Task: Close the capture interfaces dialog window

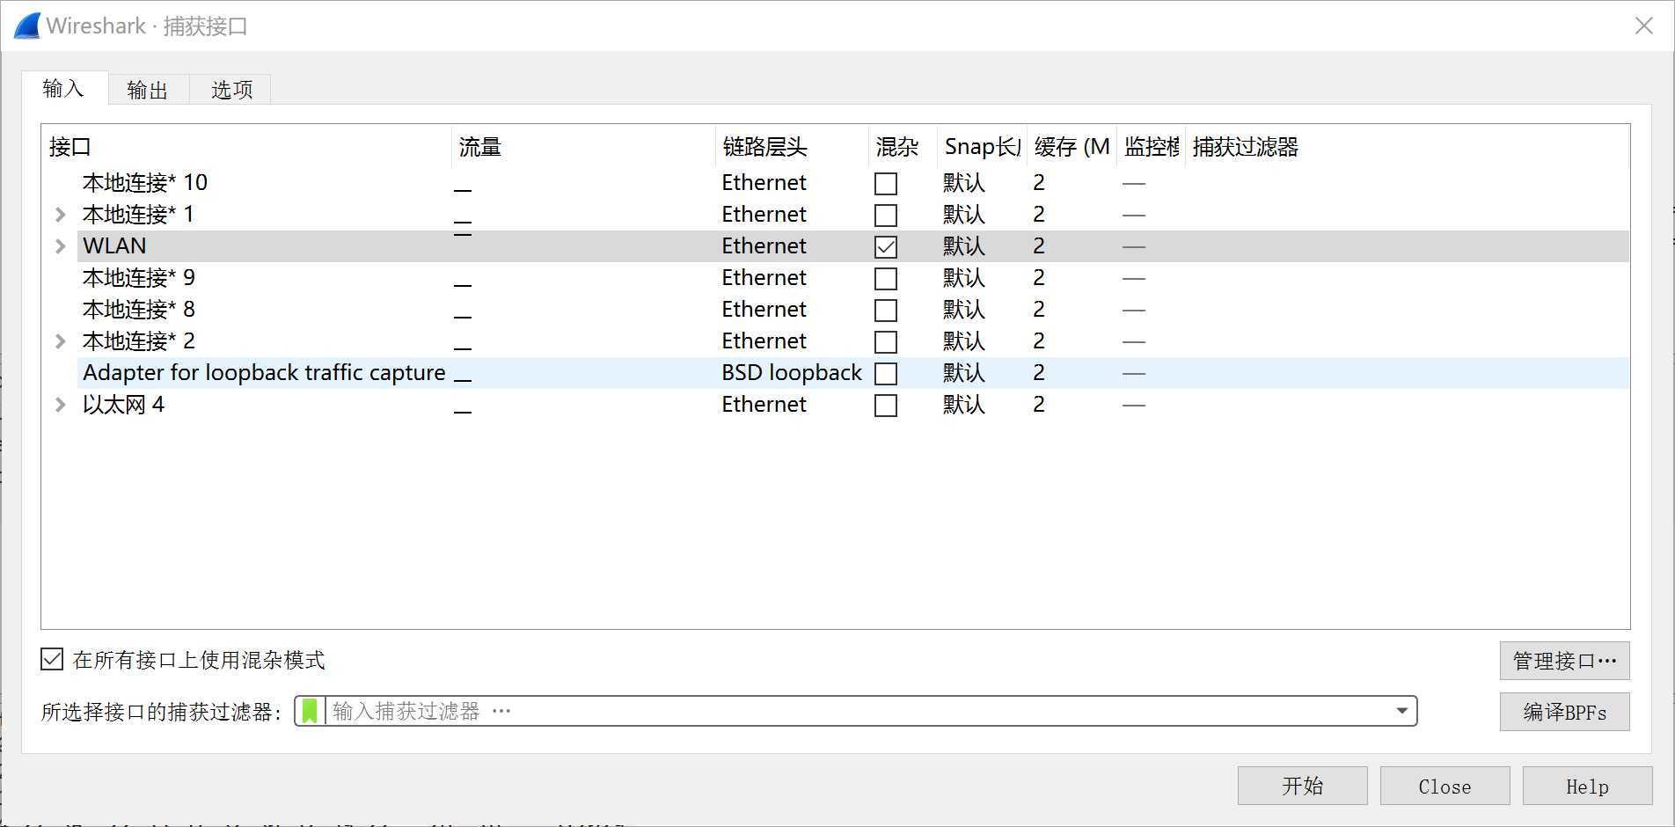Action: [x=1643, y=26]
